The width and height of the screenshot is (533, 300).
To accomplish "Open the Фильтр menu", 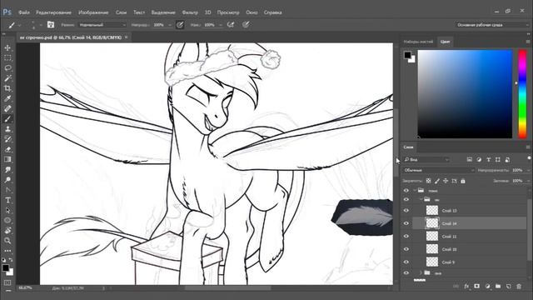I will (x=190, y=12).
